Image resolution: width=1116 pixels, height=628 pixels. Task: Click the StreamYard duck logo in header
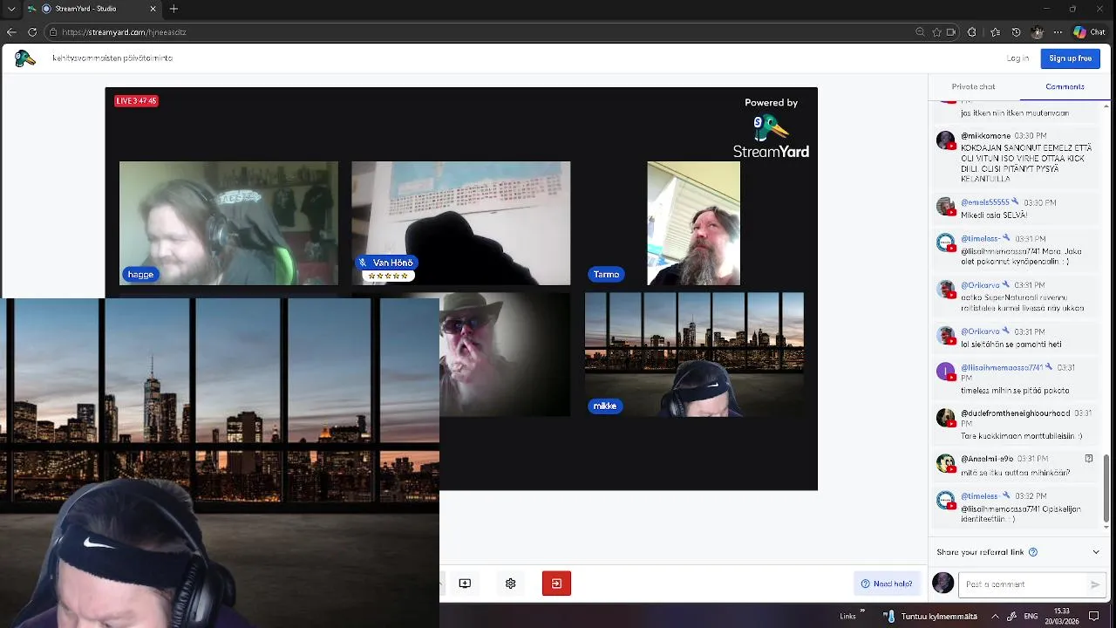[x=25, y=58]
